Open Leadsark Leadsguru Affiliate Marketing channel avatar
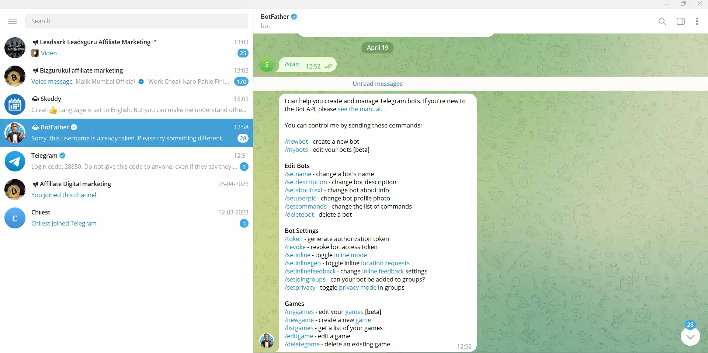Screen dimensions: 708x353 tap(15, 48)
